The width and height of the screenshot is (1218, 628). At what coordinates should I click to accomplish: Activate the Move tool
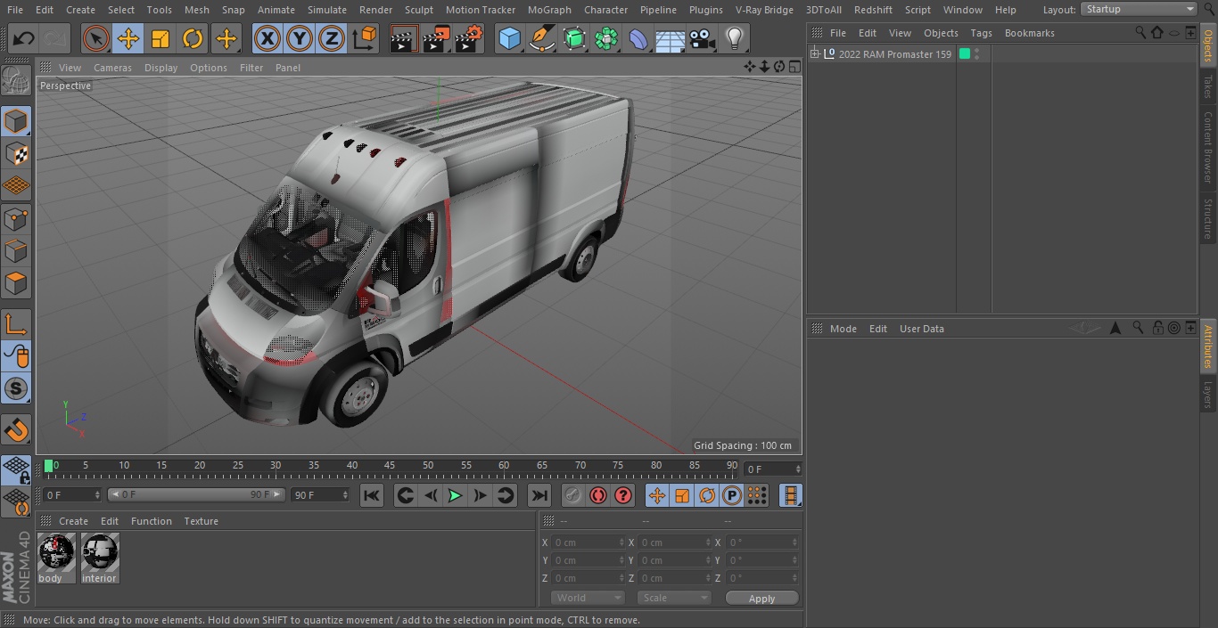click(x=128, y=39)
